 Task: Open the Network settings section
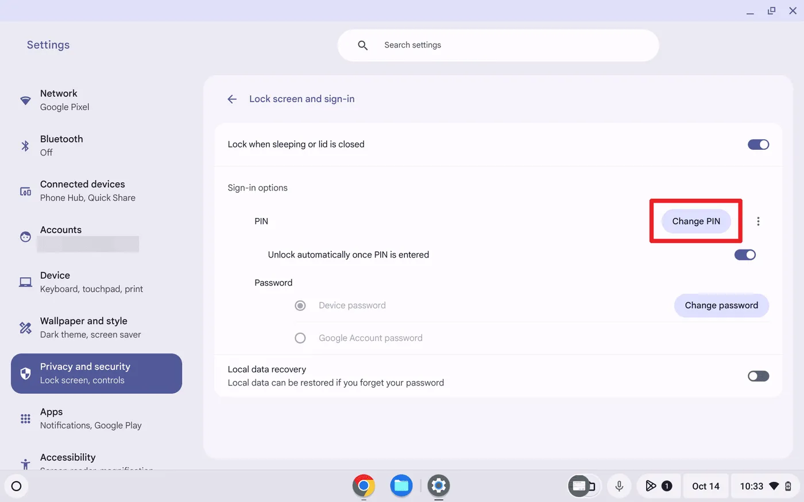(x=96, y=100)
